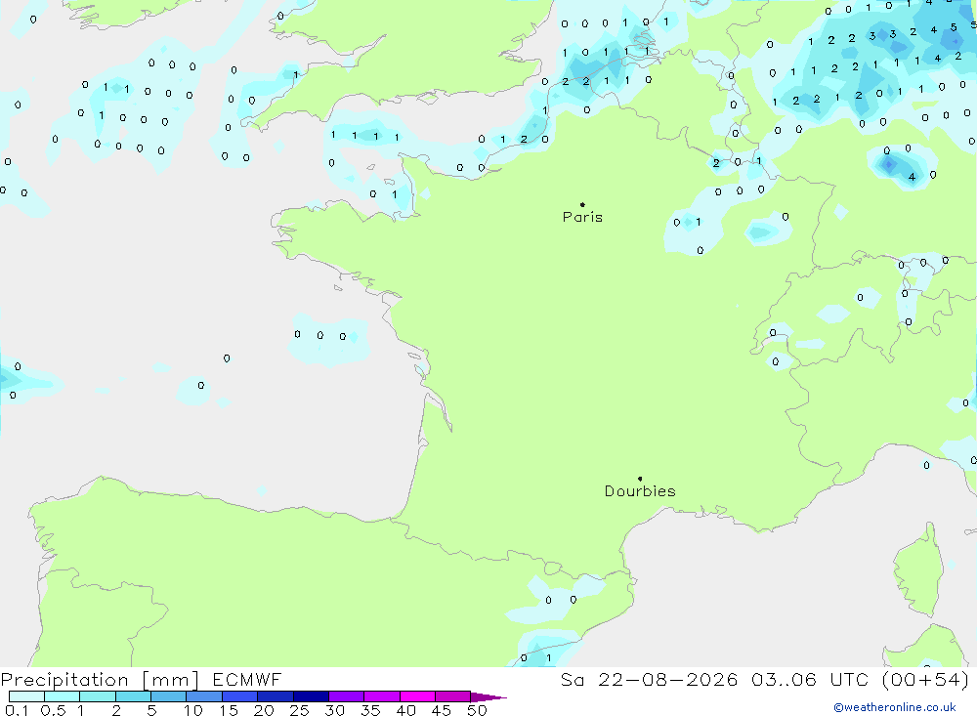
Task: Select the Dourbies map label
Action: tap(640, 491)
